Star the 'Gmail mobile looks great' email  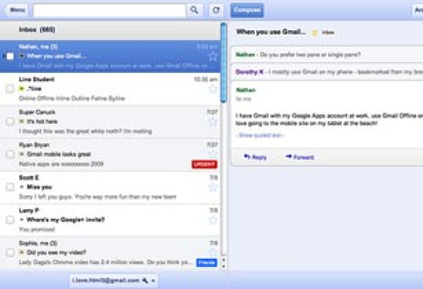click(x=213, y=154)
